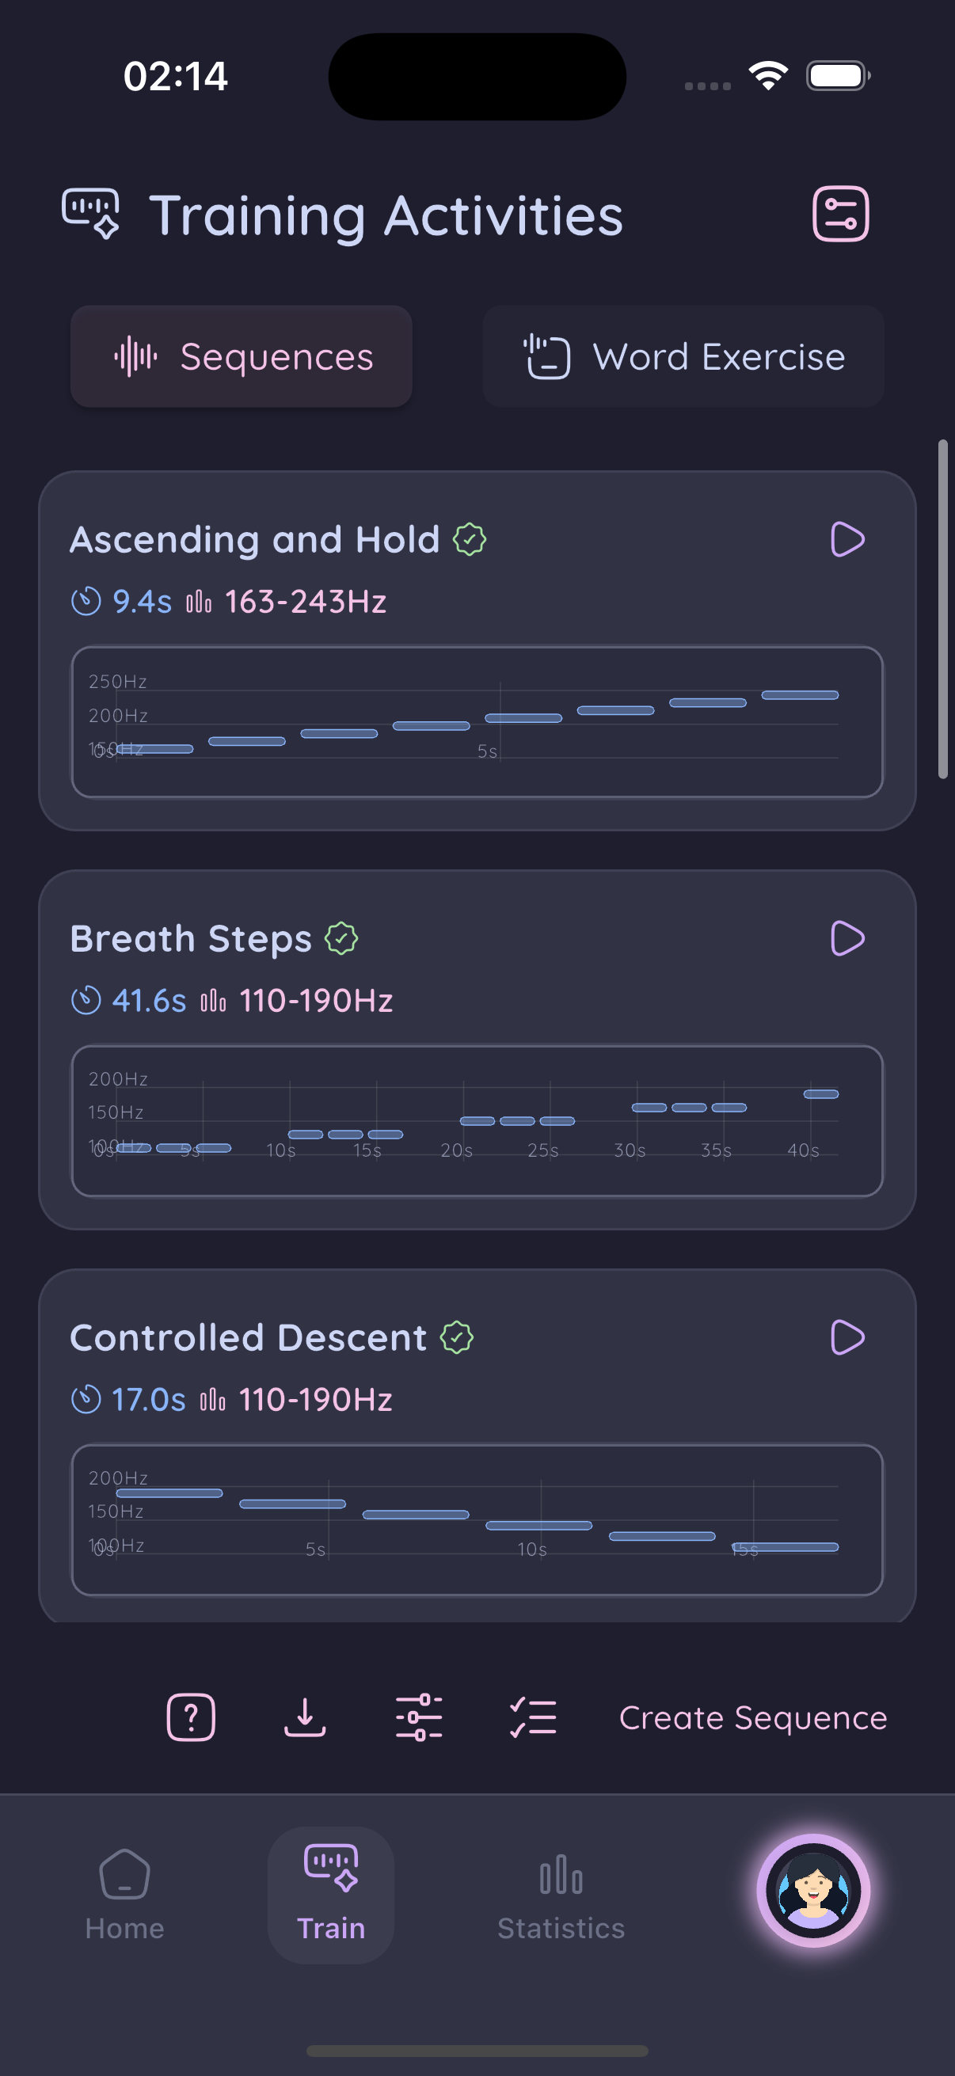Tap the checklist select icon

pos(533,1717)
